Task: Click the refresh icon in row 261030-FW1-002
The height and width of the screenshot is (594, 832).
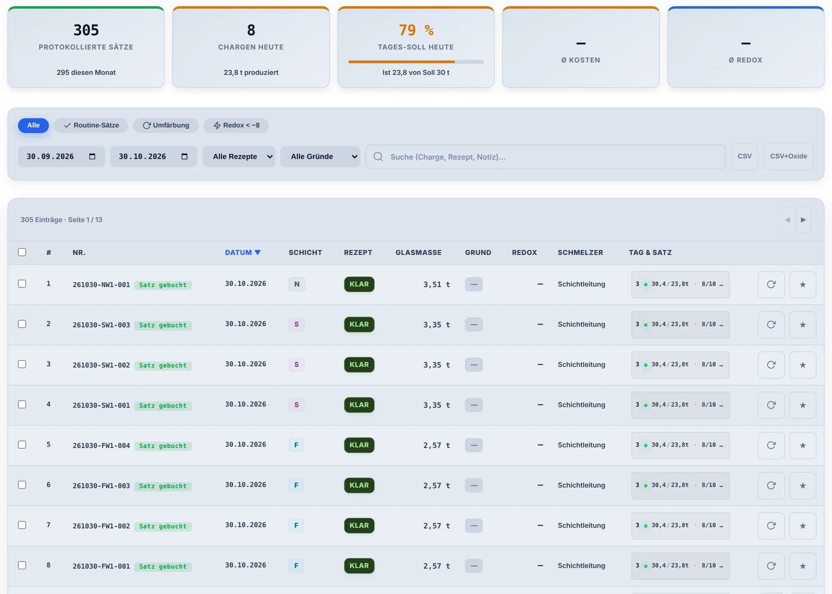Action: point(771,526)
